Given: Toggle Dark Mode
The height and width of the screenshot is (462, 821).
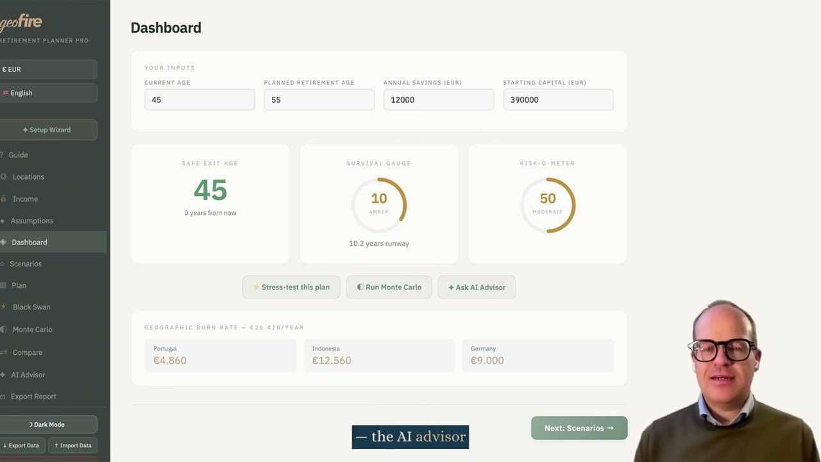Looking at the screenshot, I should click(48, 424).
